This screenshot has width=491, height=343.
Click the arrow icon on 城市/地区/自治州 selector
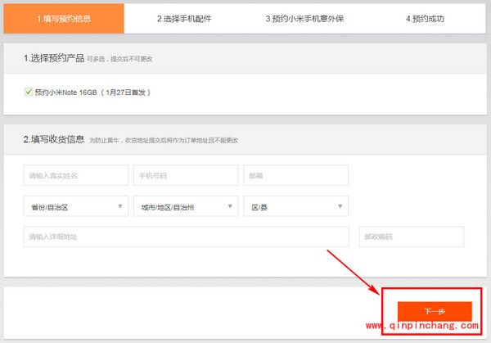(232, 207)
